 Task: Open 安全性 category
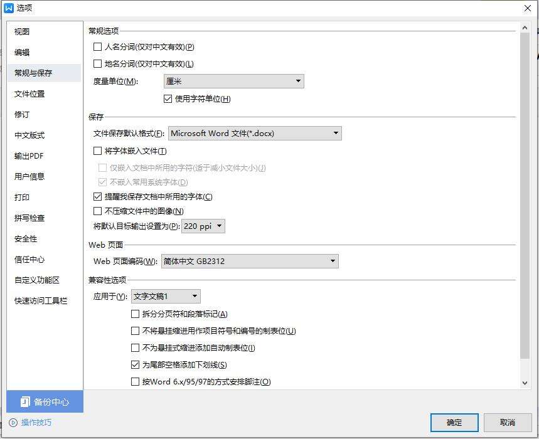pyautogui.click(x=45, y=239)
